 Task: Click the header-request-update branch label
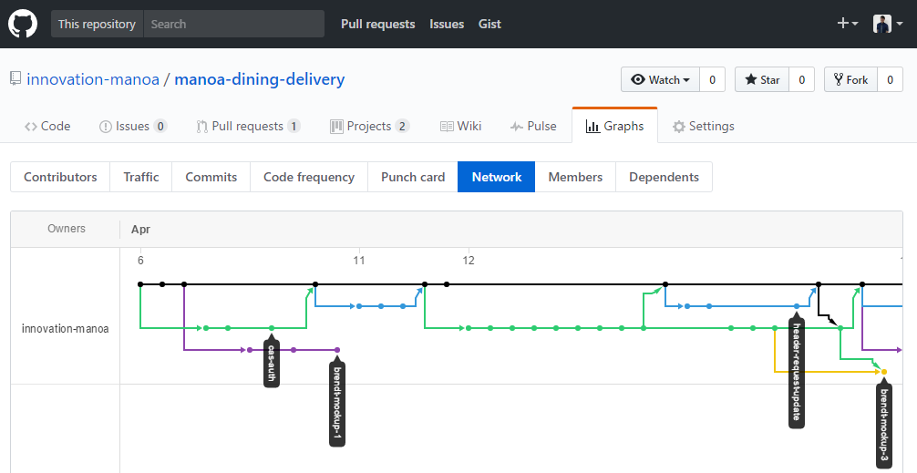coord(796,373)
